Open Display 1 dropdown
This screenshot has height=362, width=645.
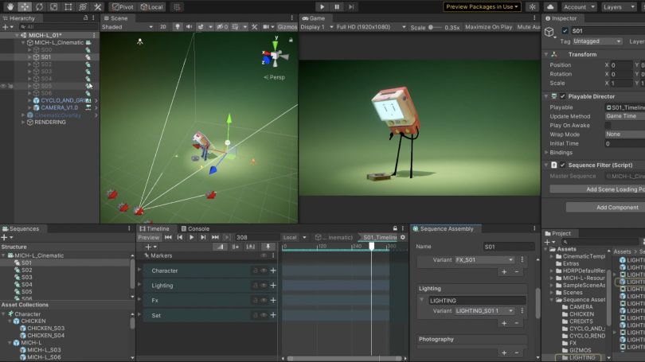(316, 27)
